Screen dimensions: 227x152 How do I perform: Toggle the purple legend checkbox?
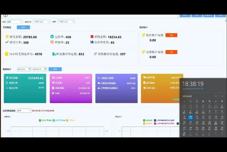pos(155,124)
